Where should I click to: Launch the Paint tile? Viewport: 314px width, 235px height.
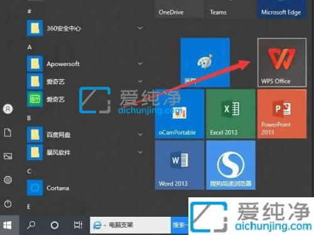[x=205, y=62]
